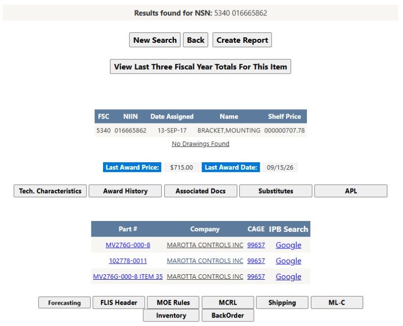Viewport: 403px width, 326px height.
Task: Click the New Search button
Action: pyautogui.click(x=155, y=40)
